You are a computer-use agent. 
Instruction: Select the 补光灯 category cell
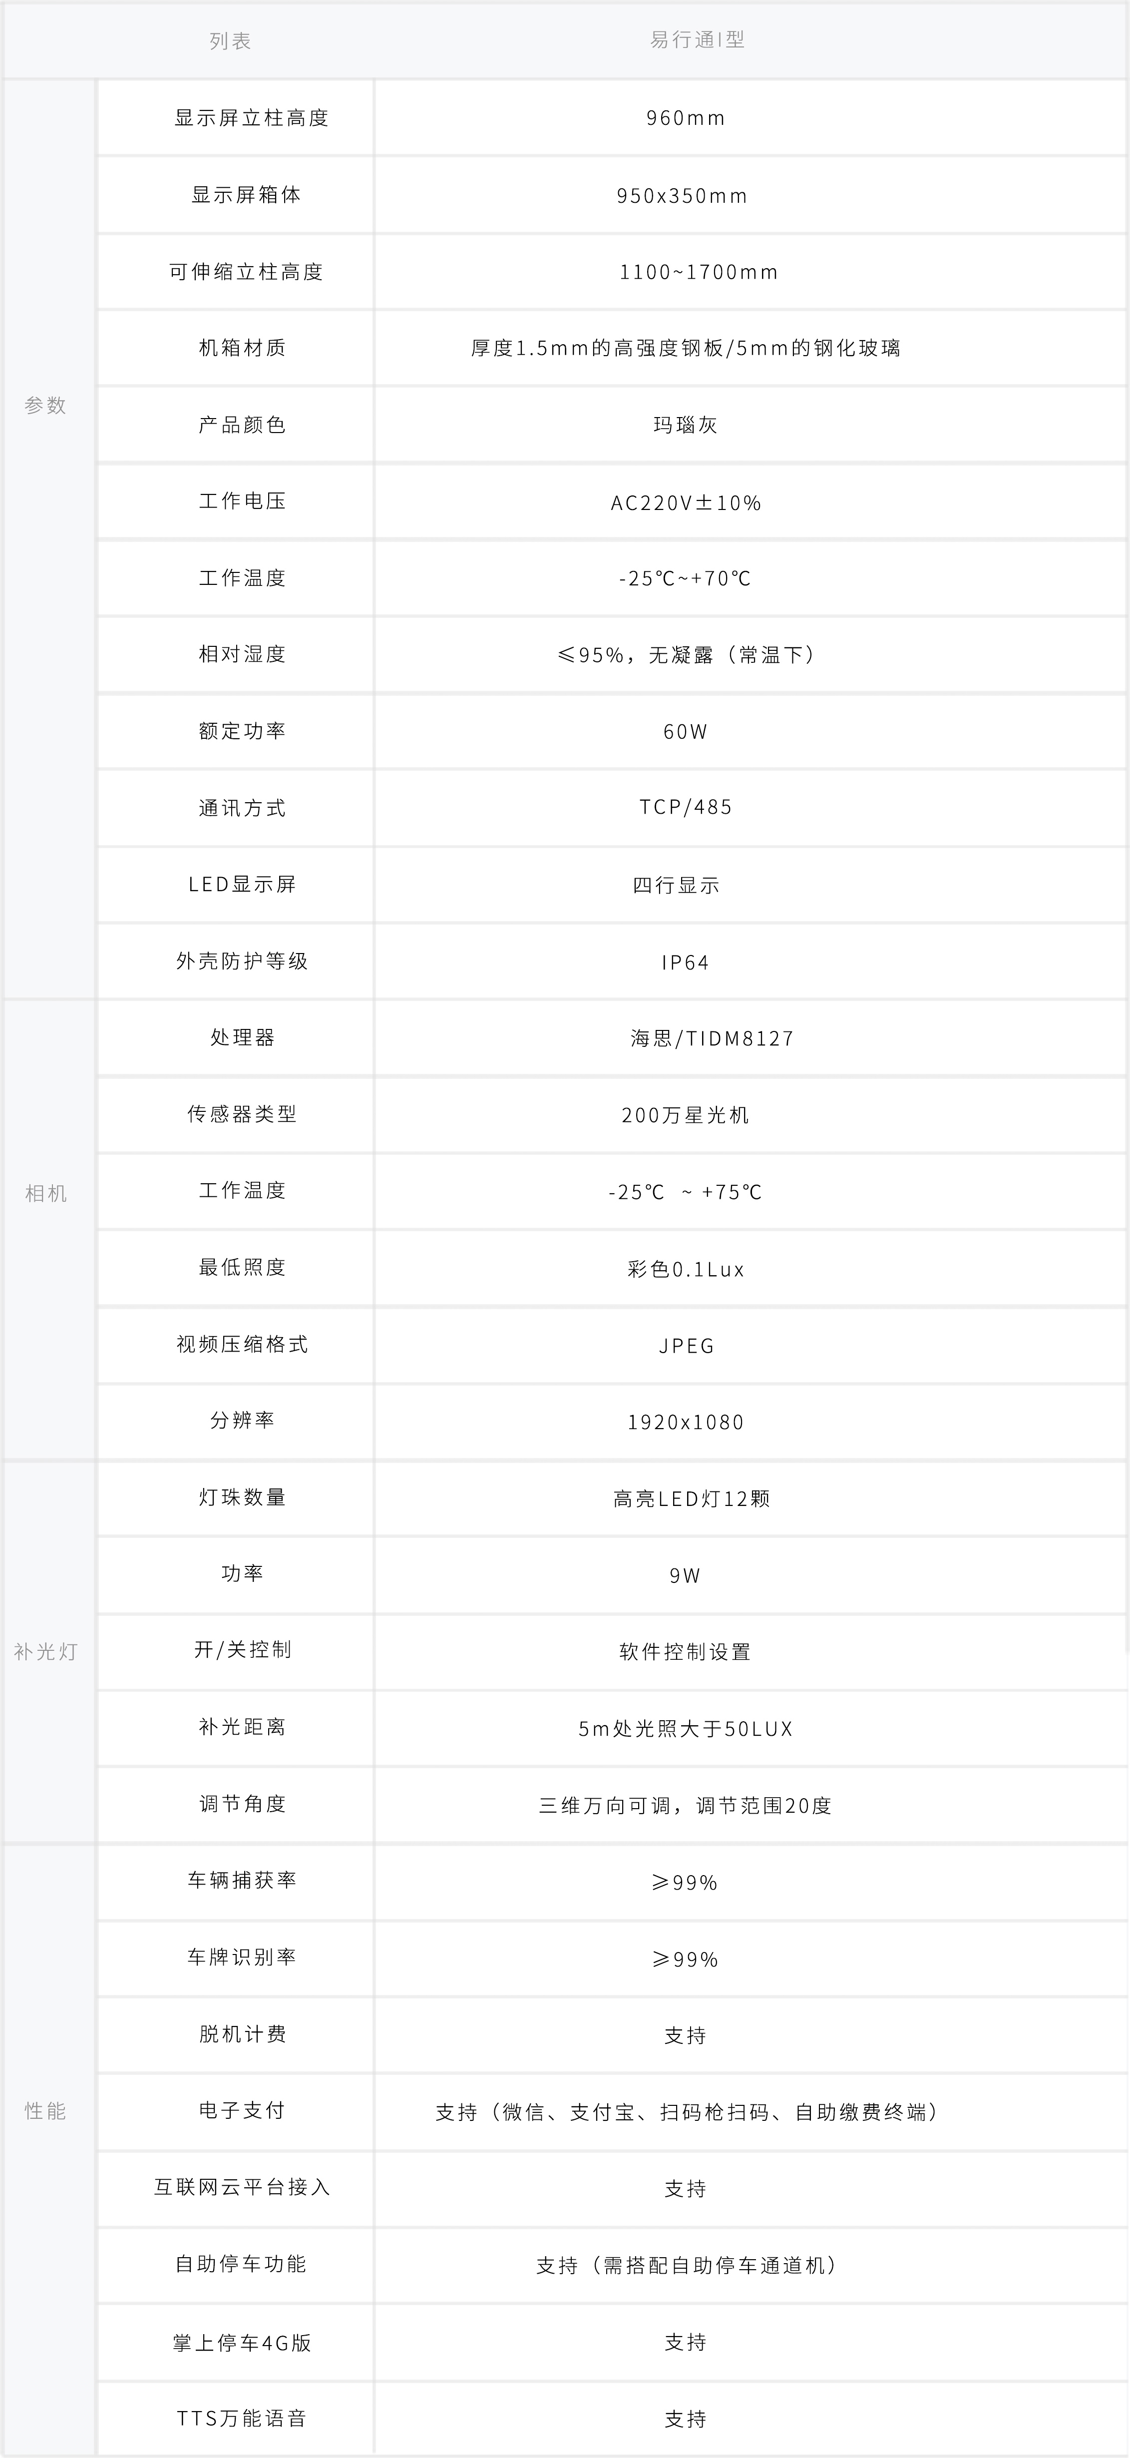pos(46,1652)
